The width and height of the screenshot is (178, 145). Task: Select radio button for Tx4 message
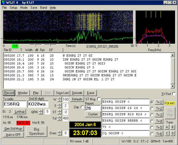[152, 121]
